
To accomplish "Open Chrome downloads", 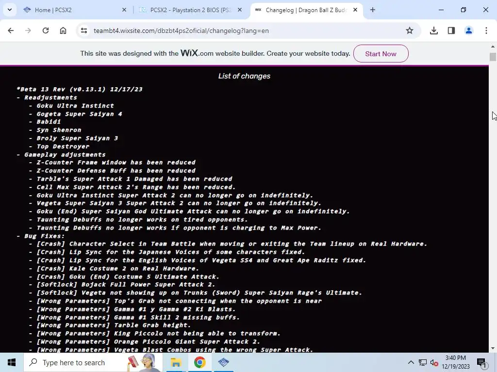I will [x=434, y=31].
